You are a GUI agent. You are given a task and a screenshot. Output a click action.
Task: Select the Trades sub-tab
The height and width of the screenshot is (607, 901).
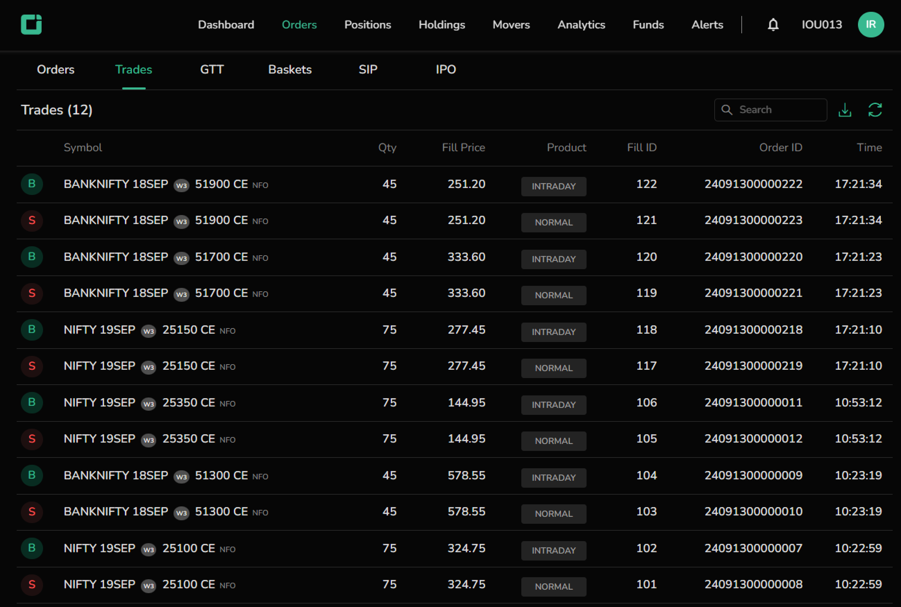tap(134, 69)
